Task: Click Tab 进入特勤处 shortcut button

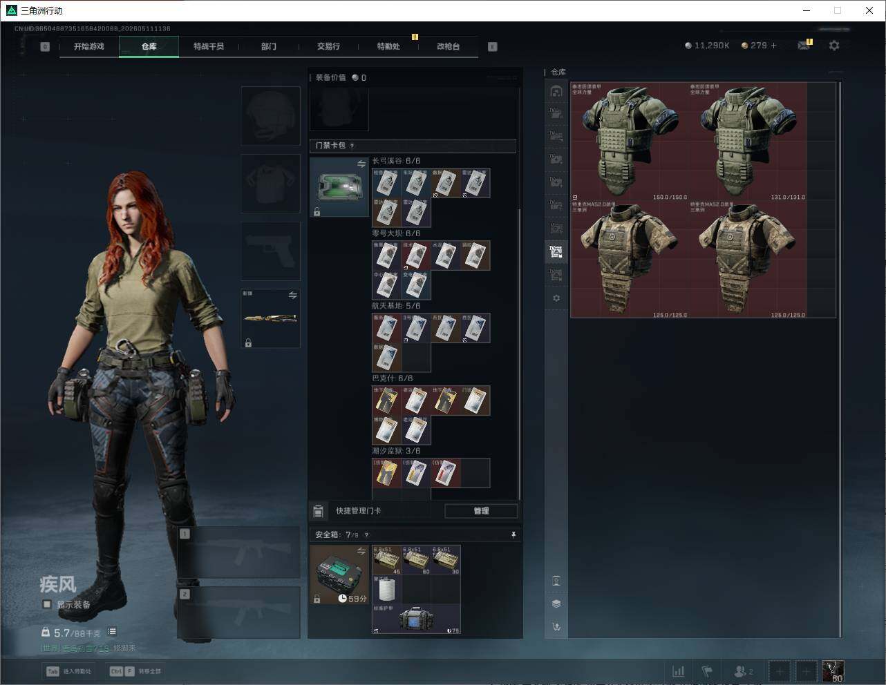Action: pos(69,671)
